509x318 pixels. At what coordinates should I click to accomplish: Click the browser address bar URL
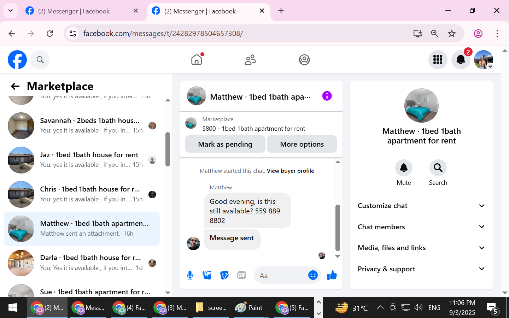163,34
